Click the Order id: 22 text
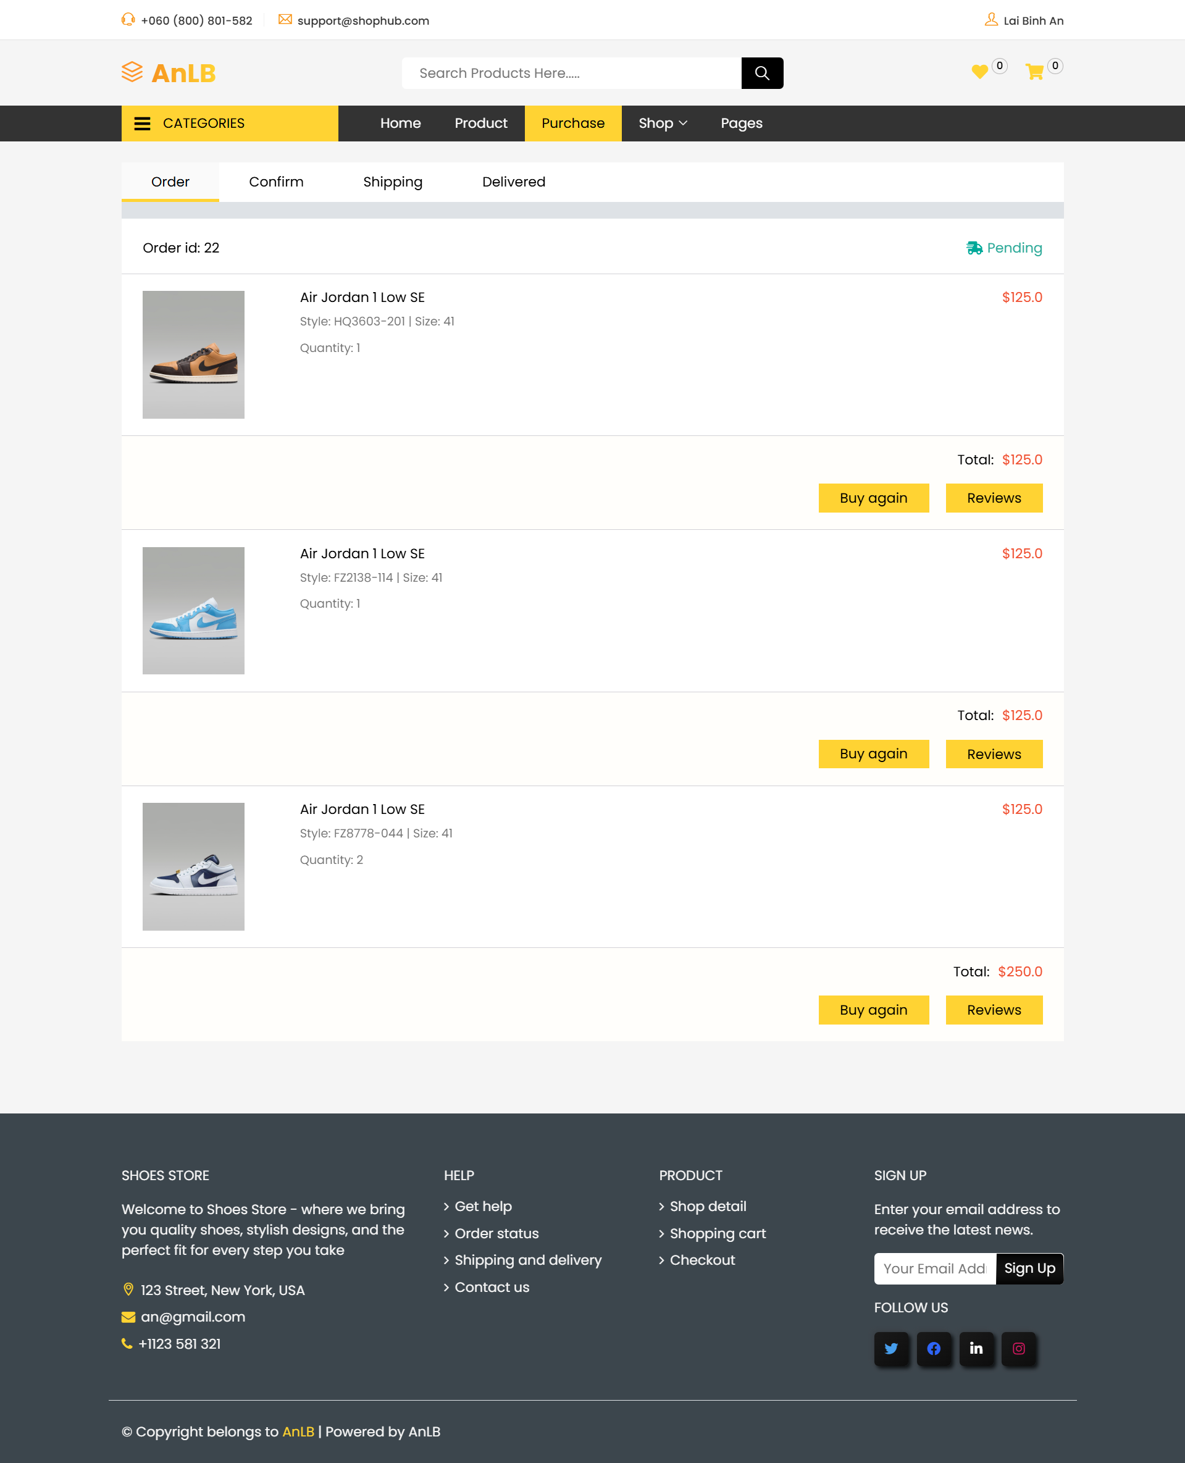This screenshot has width=1185, height=1463. pos(181,248)
